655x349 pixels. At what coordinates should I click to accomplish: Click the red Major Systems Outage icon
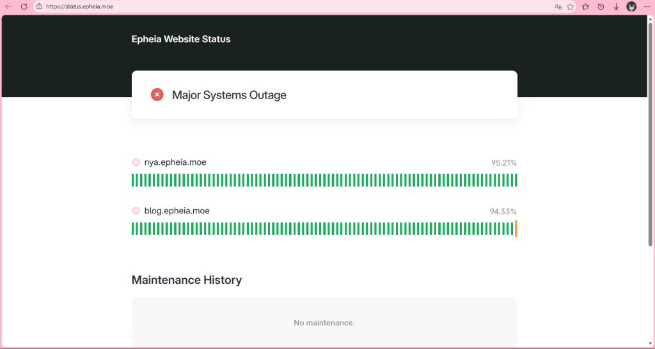pos(157,95)
